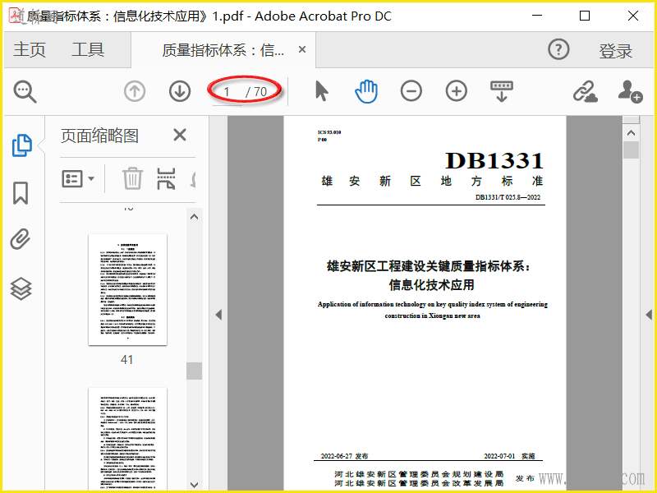
Task: Click the document vertical scrollbar handle
Action: (x=631, y=150)
